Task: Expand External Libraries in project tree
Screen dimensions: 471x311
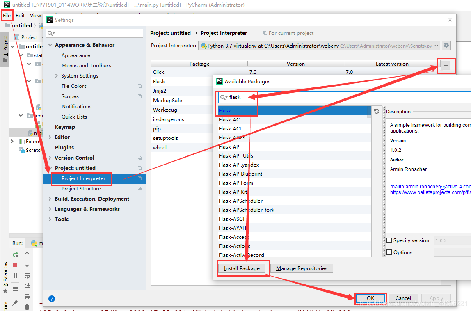Action: pyautogui.click(x=12, y=141)
